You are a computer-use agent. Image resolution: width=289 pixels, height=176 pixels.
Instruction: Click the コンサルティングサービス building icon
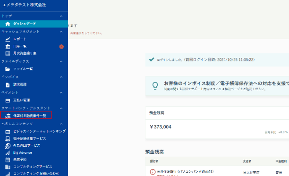[8, 167]
